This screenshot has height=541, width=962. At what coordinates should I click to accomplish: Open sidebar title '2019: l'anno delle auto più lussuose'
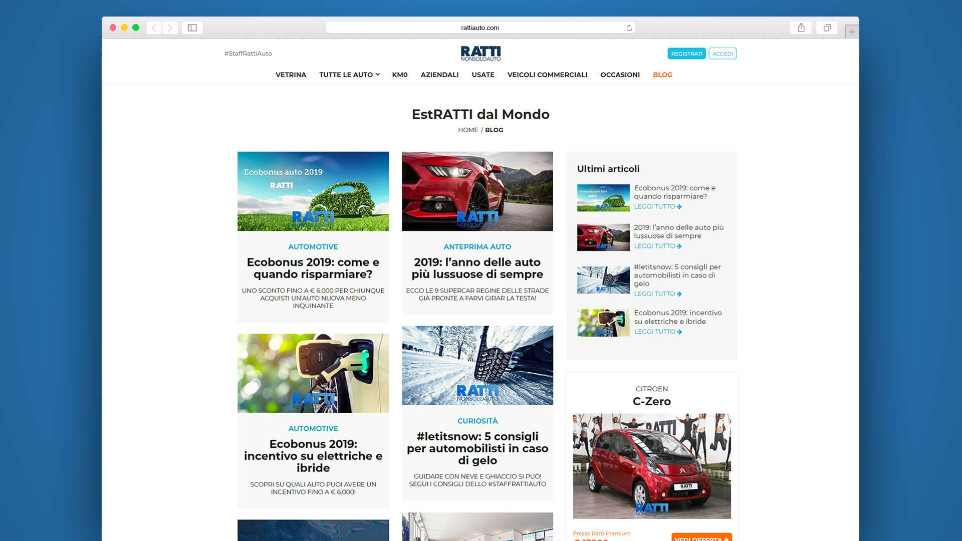tap(679, 231)
